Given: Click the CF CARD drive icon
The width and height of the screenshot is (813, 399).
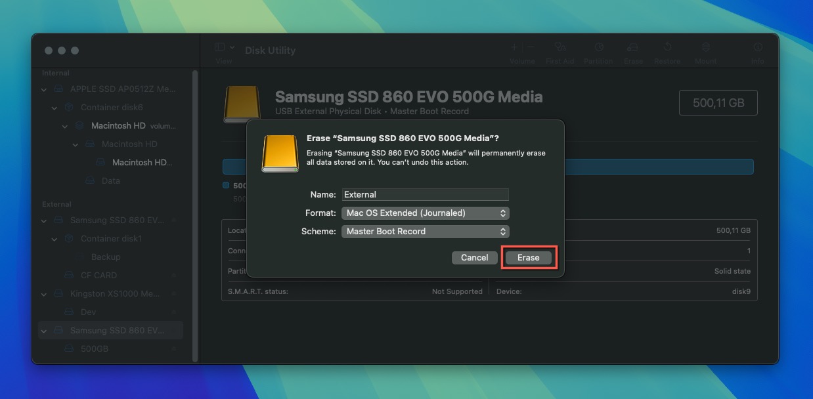Looking at the screenshot, I should 69,275.
